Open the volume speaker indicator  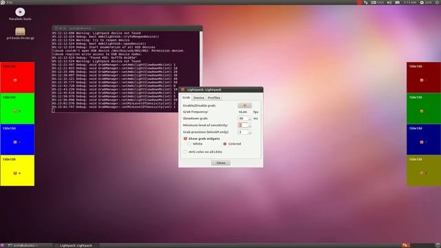(389, 2)
